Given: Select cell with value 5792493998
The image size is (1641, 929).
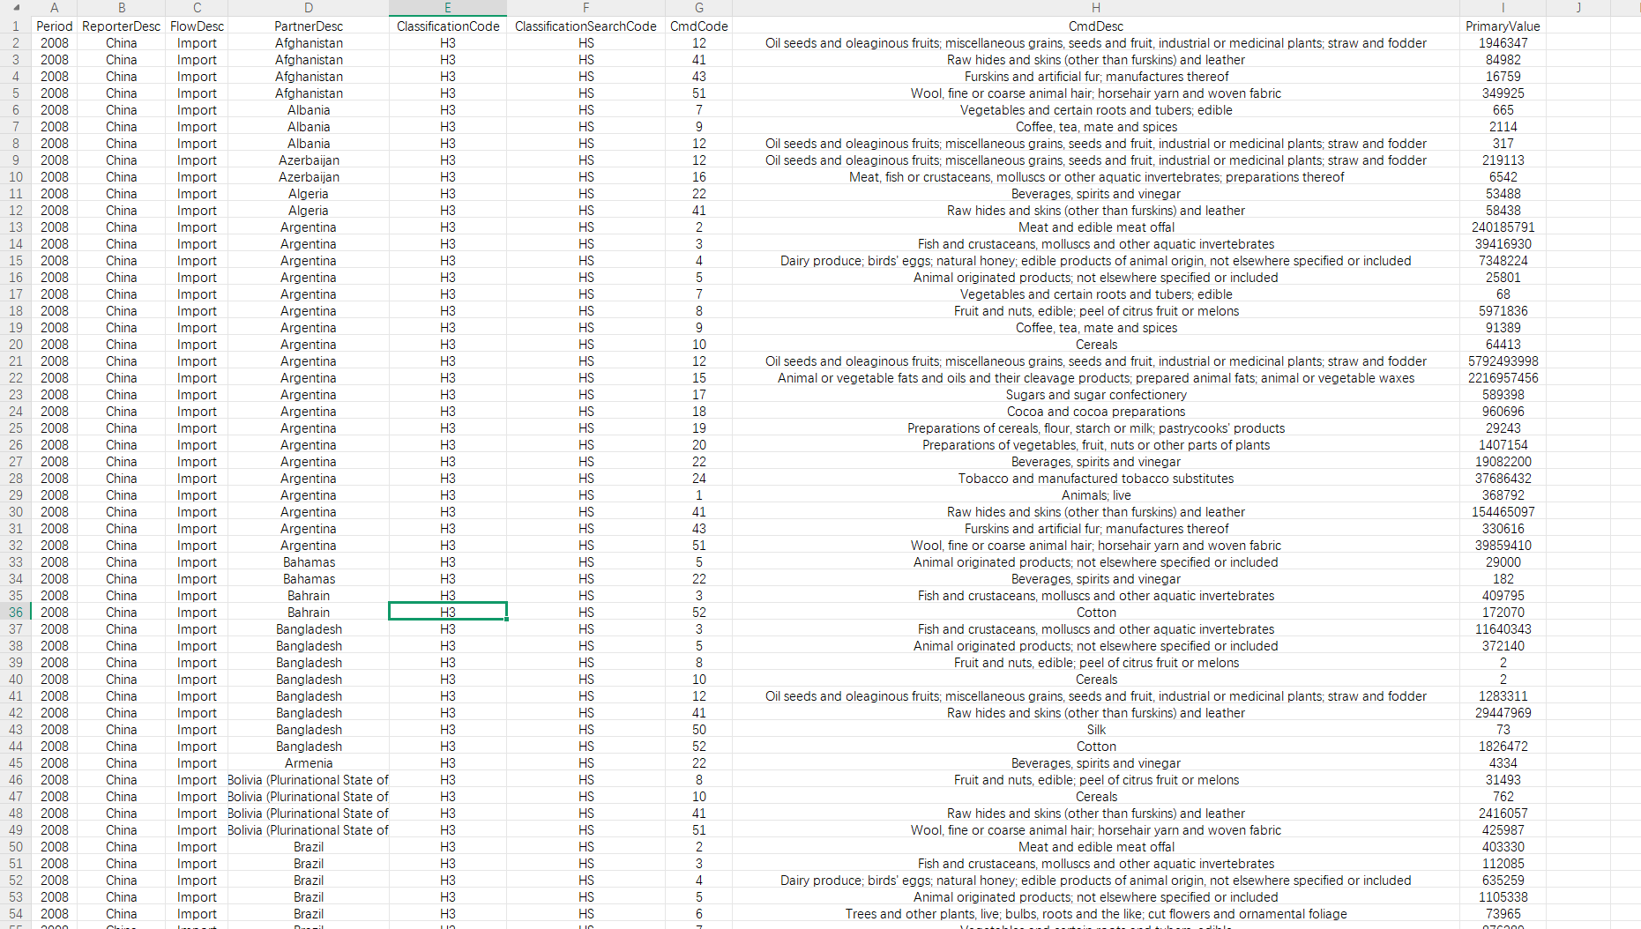Looking at the screenshot, I should (x=1503, y=361).
